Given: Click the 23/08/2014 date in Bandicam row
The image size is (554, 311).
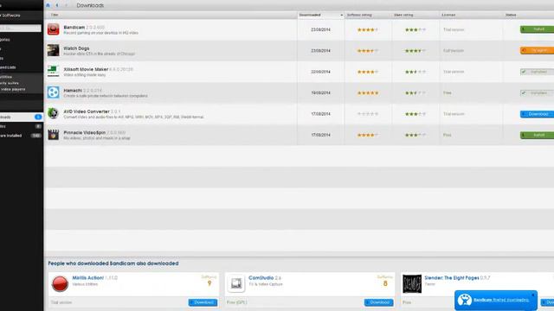Looking at the screenshot, I should (320, 29).
